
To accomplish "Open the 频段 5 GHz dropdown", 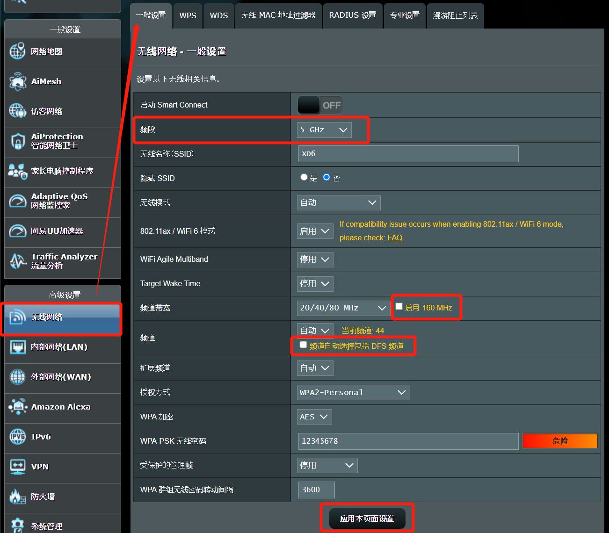I will [324, 130].
